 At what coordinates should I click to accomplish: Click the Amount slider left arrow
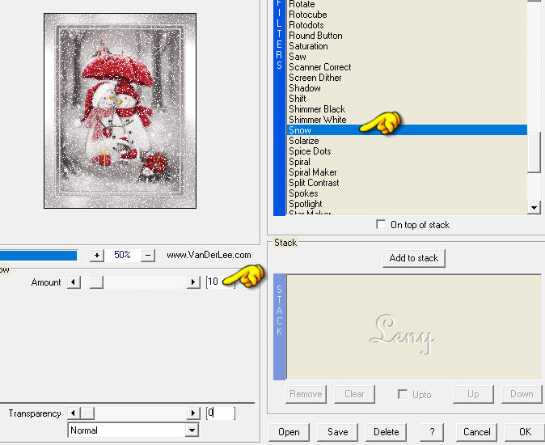tap(74, 282)
